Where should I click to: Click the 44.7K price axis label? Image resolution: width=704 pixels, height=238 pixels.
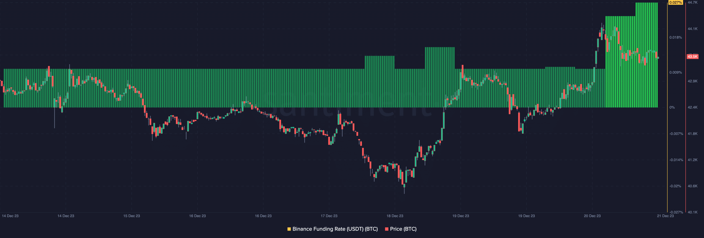pyautogui.click(x=692, y=2)
